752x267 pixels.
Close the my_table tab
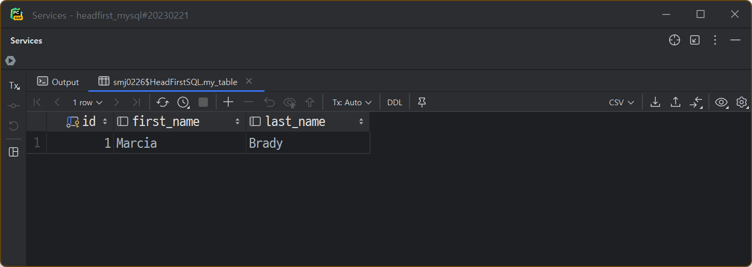click(x=249, y=81)
